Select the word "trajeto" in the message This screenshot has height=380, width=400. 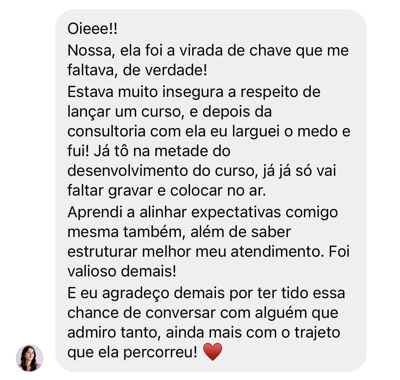(317, 332)
